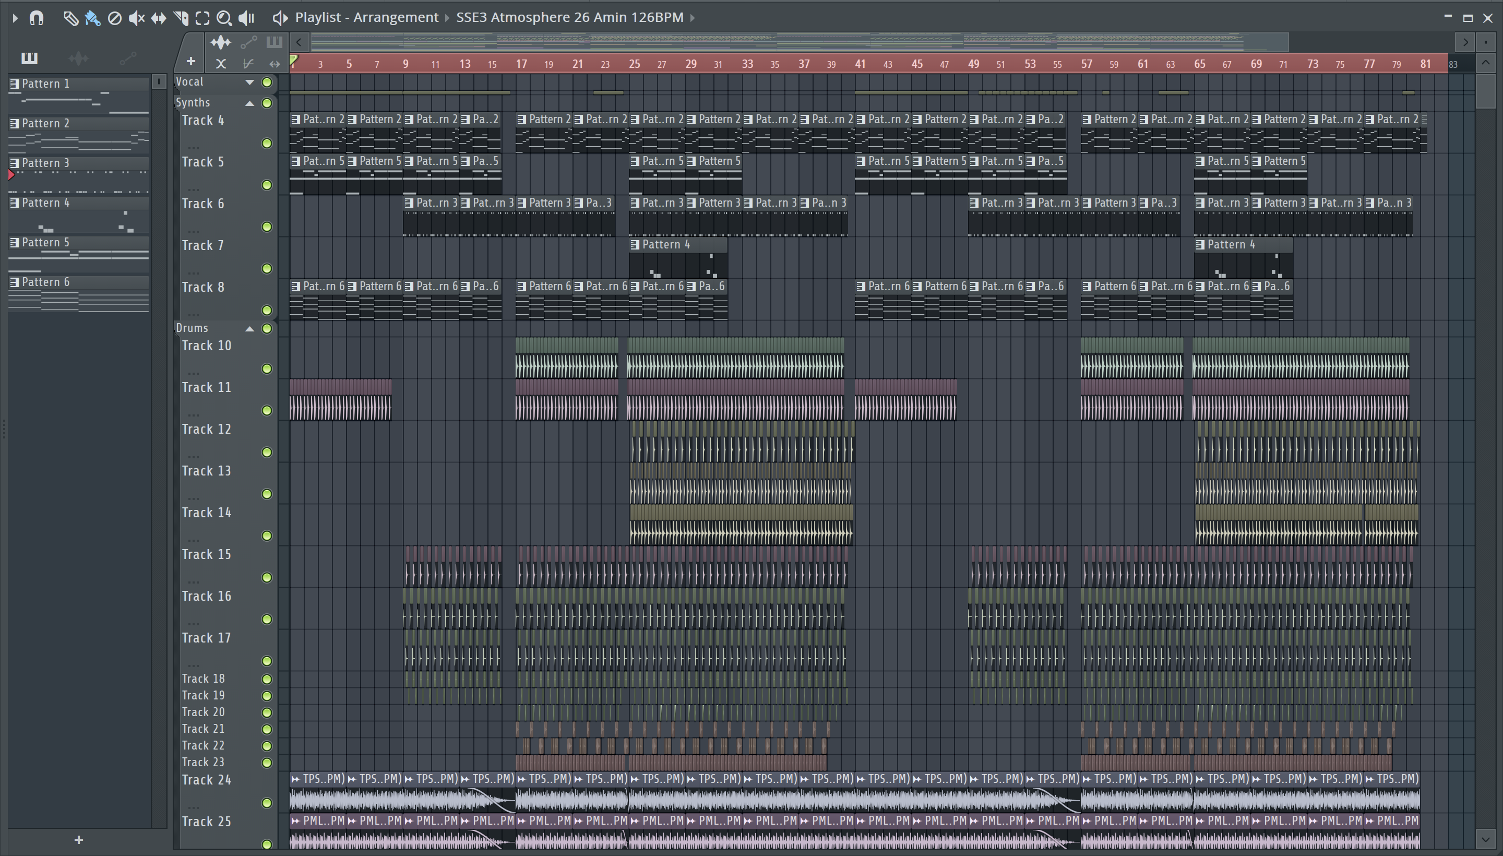Image resolution: width=1503 pixels, height=856 pixels.
Task: Click SSE3 Atmosphere 26 Amin 126BPM title
Action: [569, 18]
